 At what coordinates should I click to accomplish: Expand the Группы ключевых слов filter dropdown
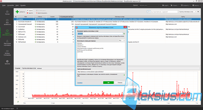(188, 12)
